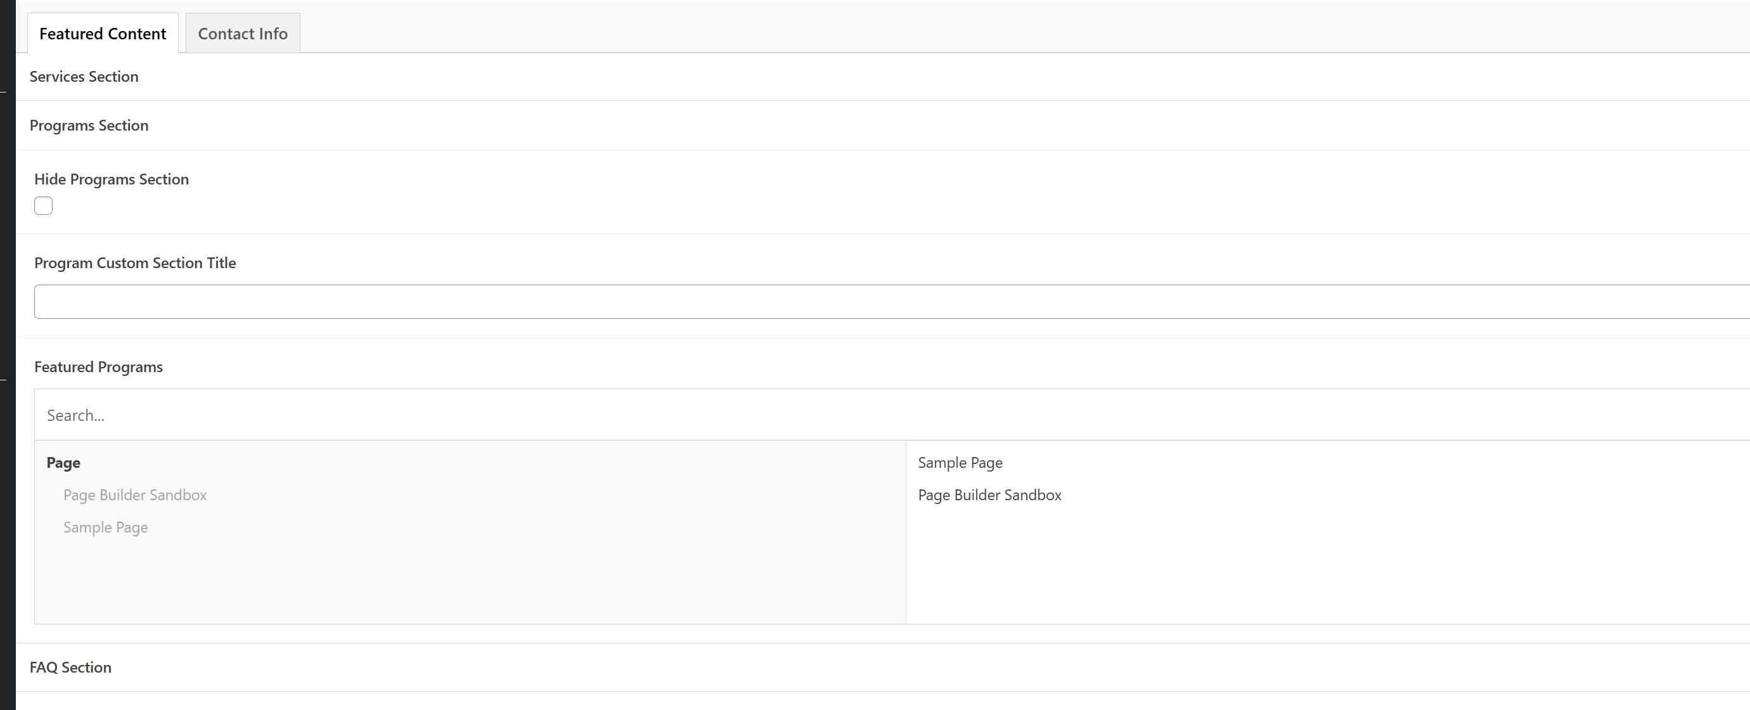The height and width of the screenshot is (710, 1750).
Task: Click the Featured Programs search box
Action: 883,415
